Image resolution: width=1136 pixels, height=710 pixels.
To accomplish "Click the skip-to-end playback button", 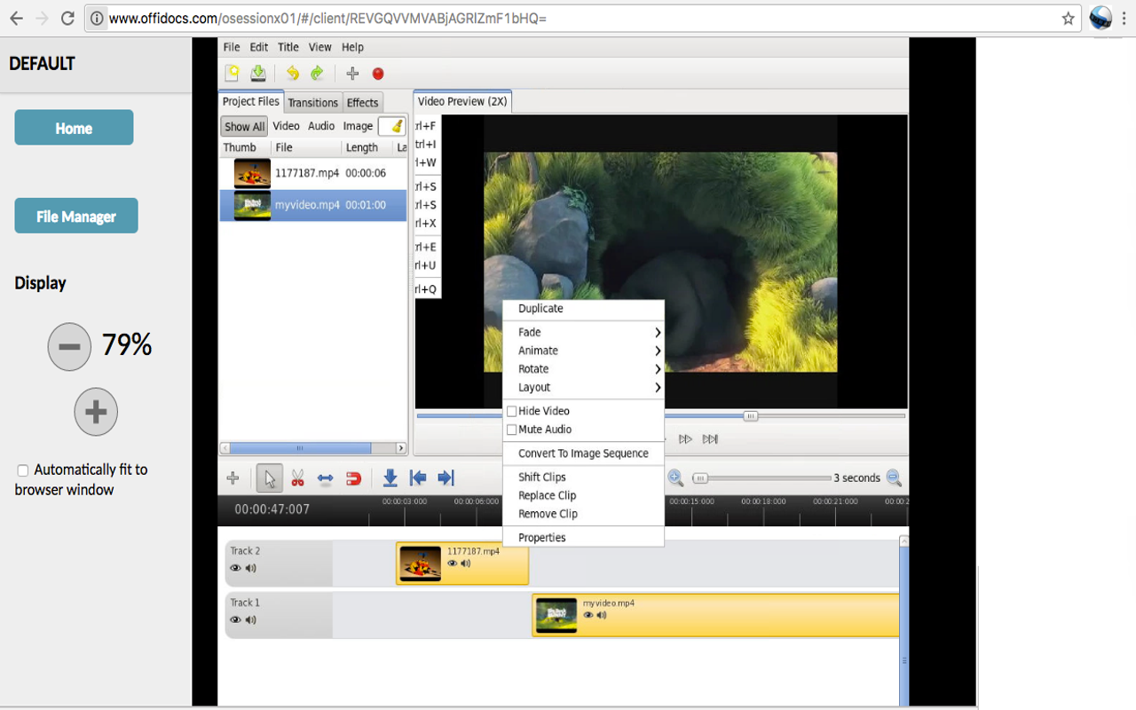I will (x=710, y=439).
